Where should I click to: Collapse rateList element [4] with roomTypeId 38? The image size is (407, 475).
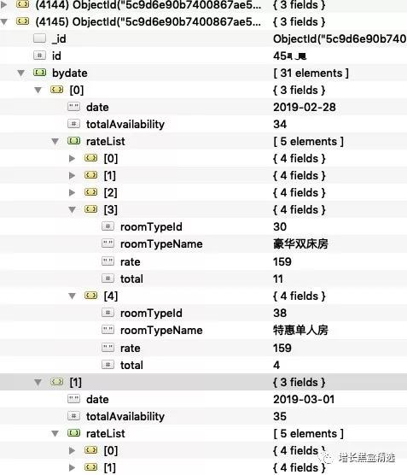[x=72, y=296]
